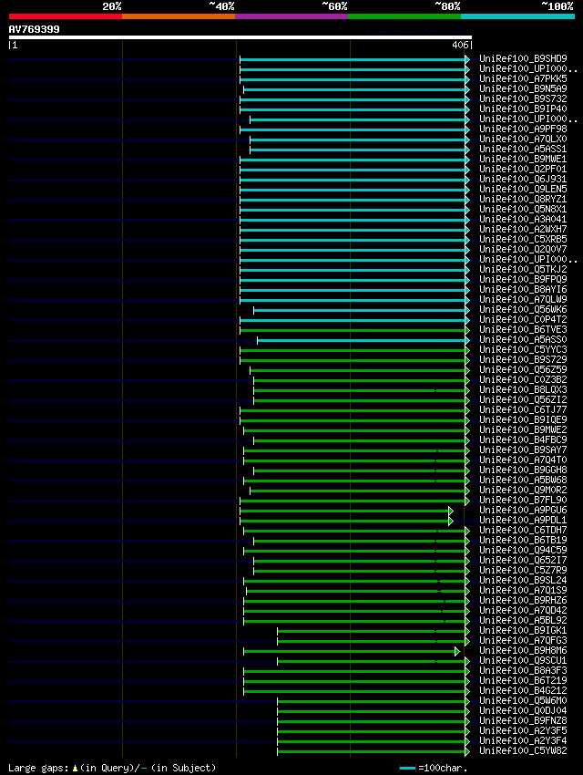This screenshot has height=775, width=583.
Task: Open UniRef100_B4G212 entry
Action: pos(523,690)
